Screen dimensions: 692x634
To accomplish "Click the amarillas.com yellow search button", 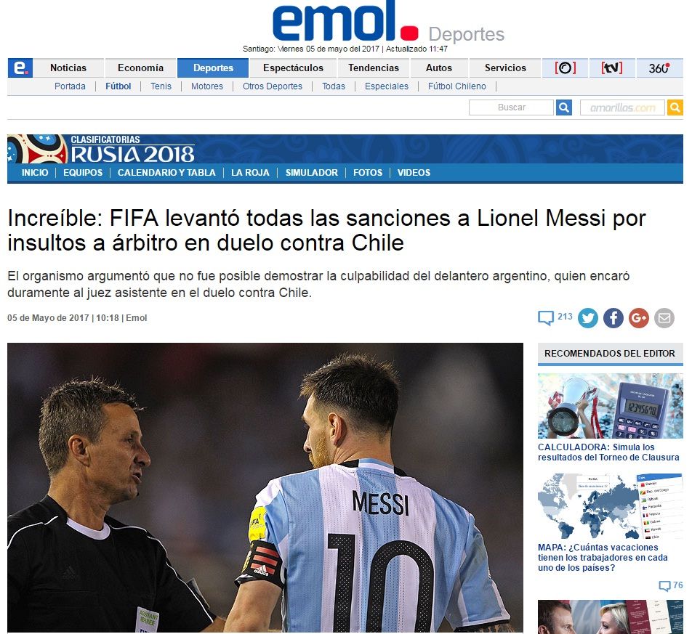I will pos(675,107).
